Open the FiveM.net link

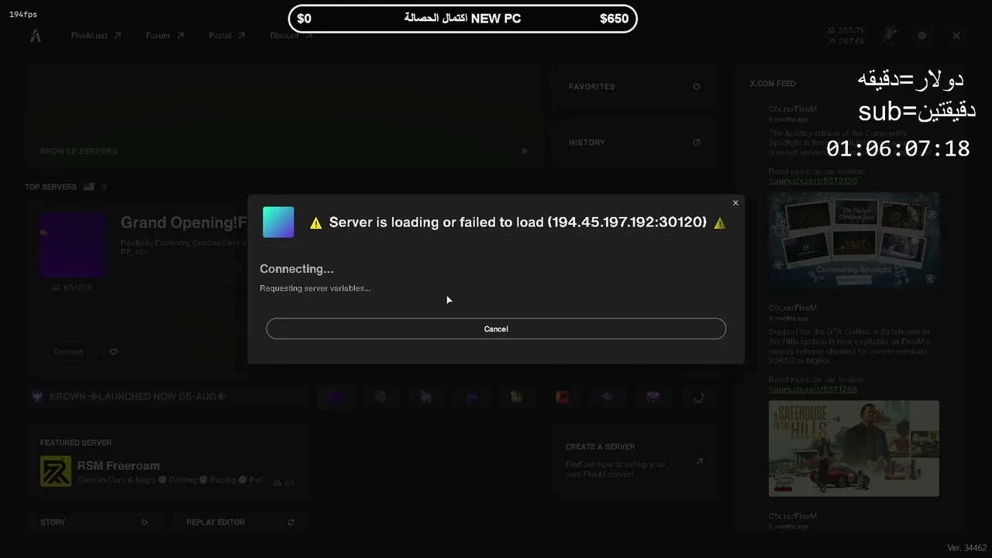pyautogui.click(x=96, y=36)
